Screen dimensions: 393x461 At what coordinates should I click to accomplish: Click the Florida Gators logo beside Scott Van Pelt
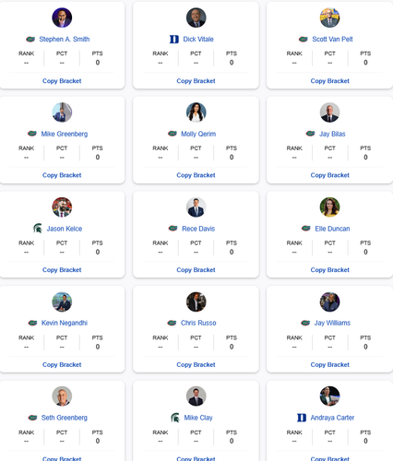click(x=304, y=39)
